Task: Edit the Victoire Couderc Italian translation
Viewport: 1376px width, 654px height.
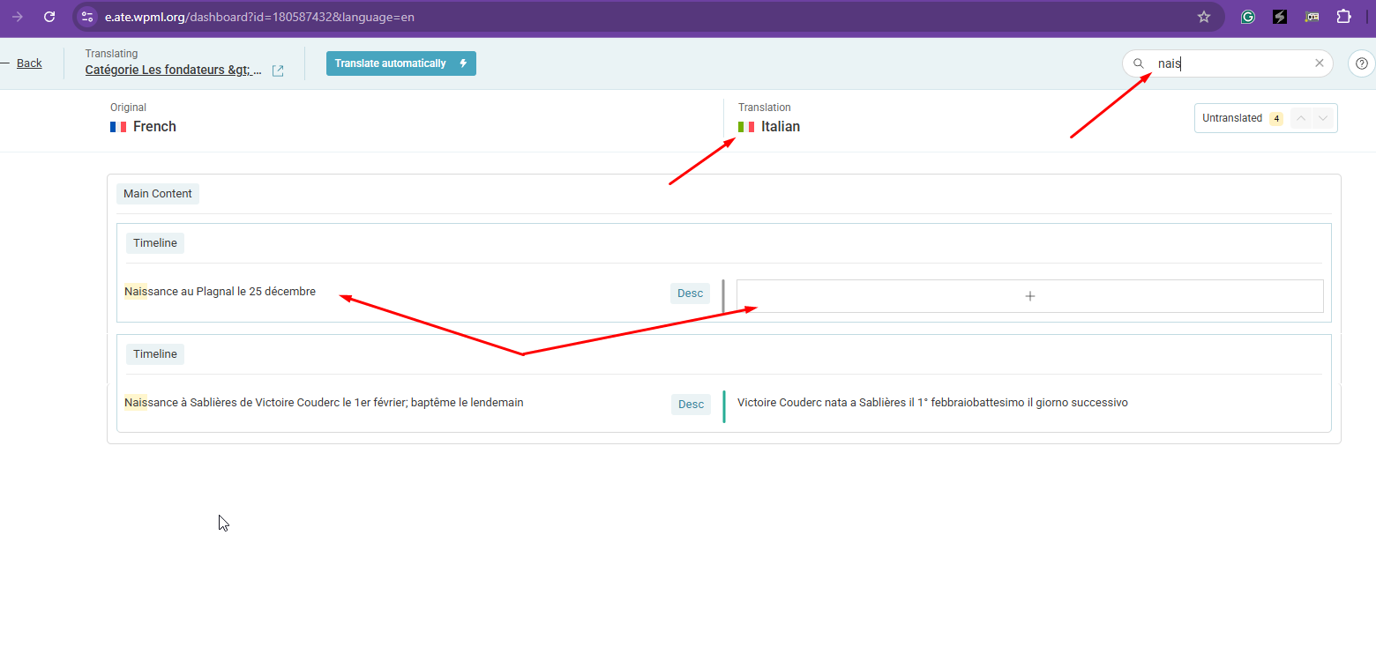Action: tap(932, 403)
